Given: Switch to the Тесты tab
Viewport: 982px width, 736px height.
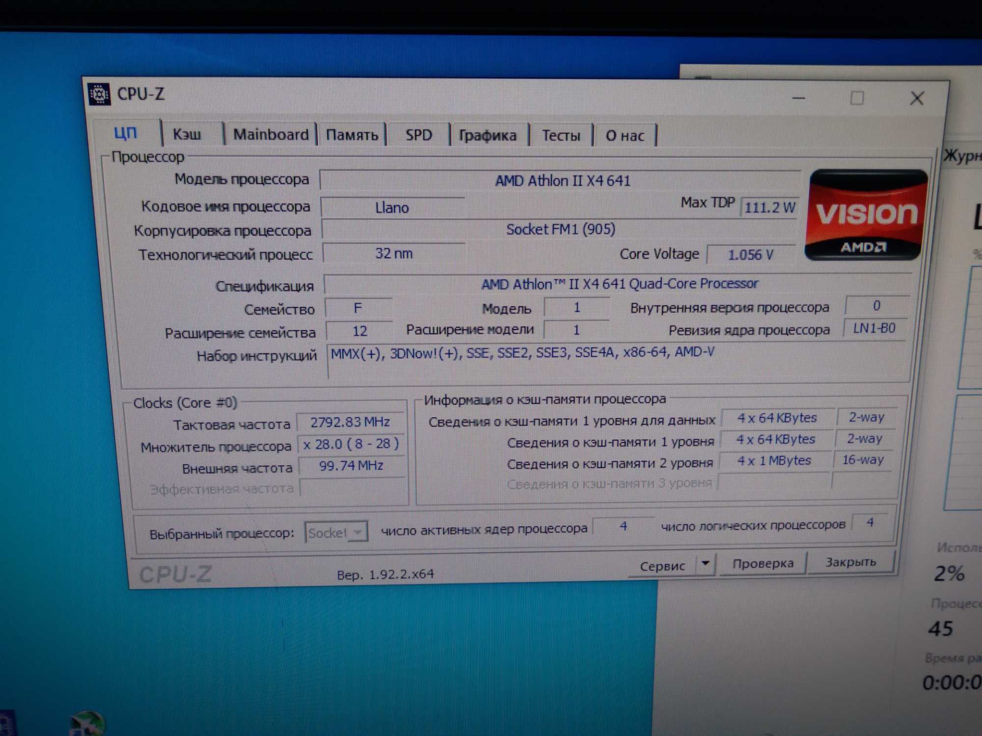Looking at the screenshot, I should tap(561, 135).
